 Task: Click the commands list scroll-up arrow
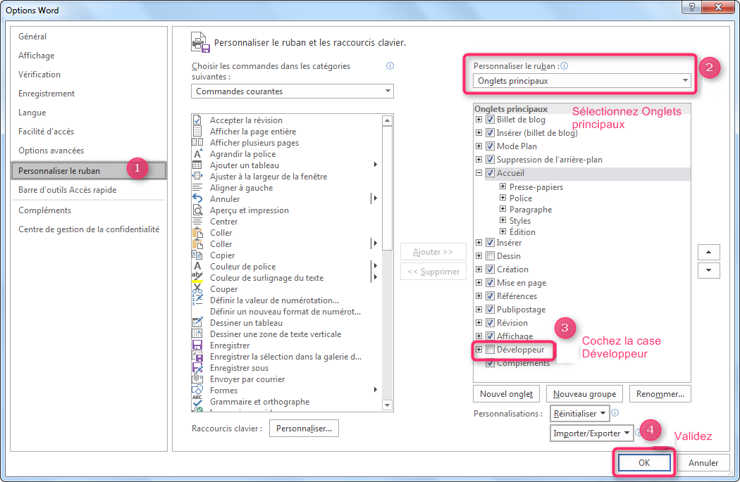coord(388,120)
